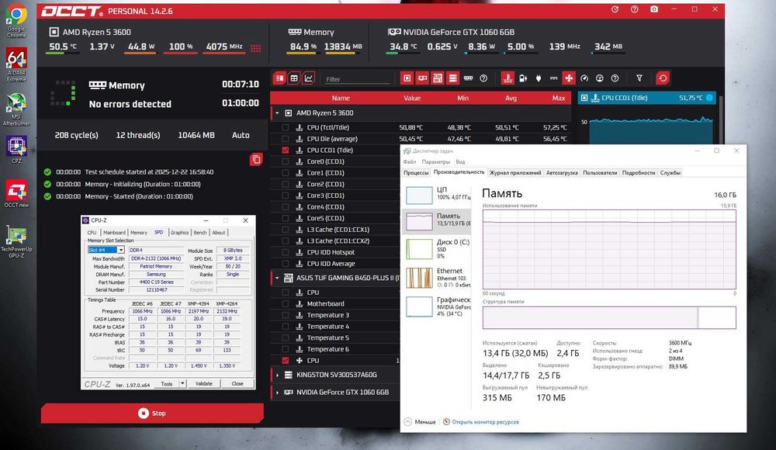
Task: Check the Core3 (CCD1) sensor checkbox
Action: pos(286,196)
